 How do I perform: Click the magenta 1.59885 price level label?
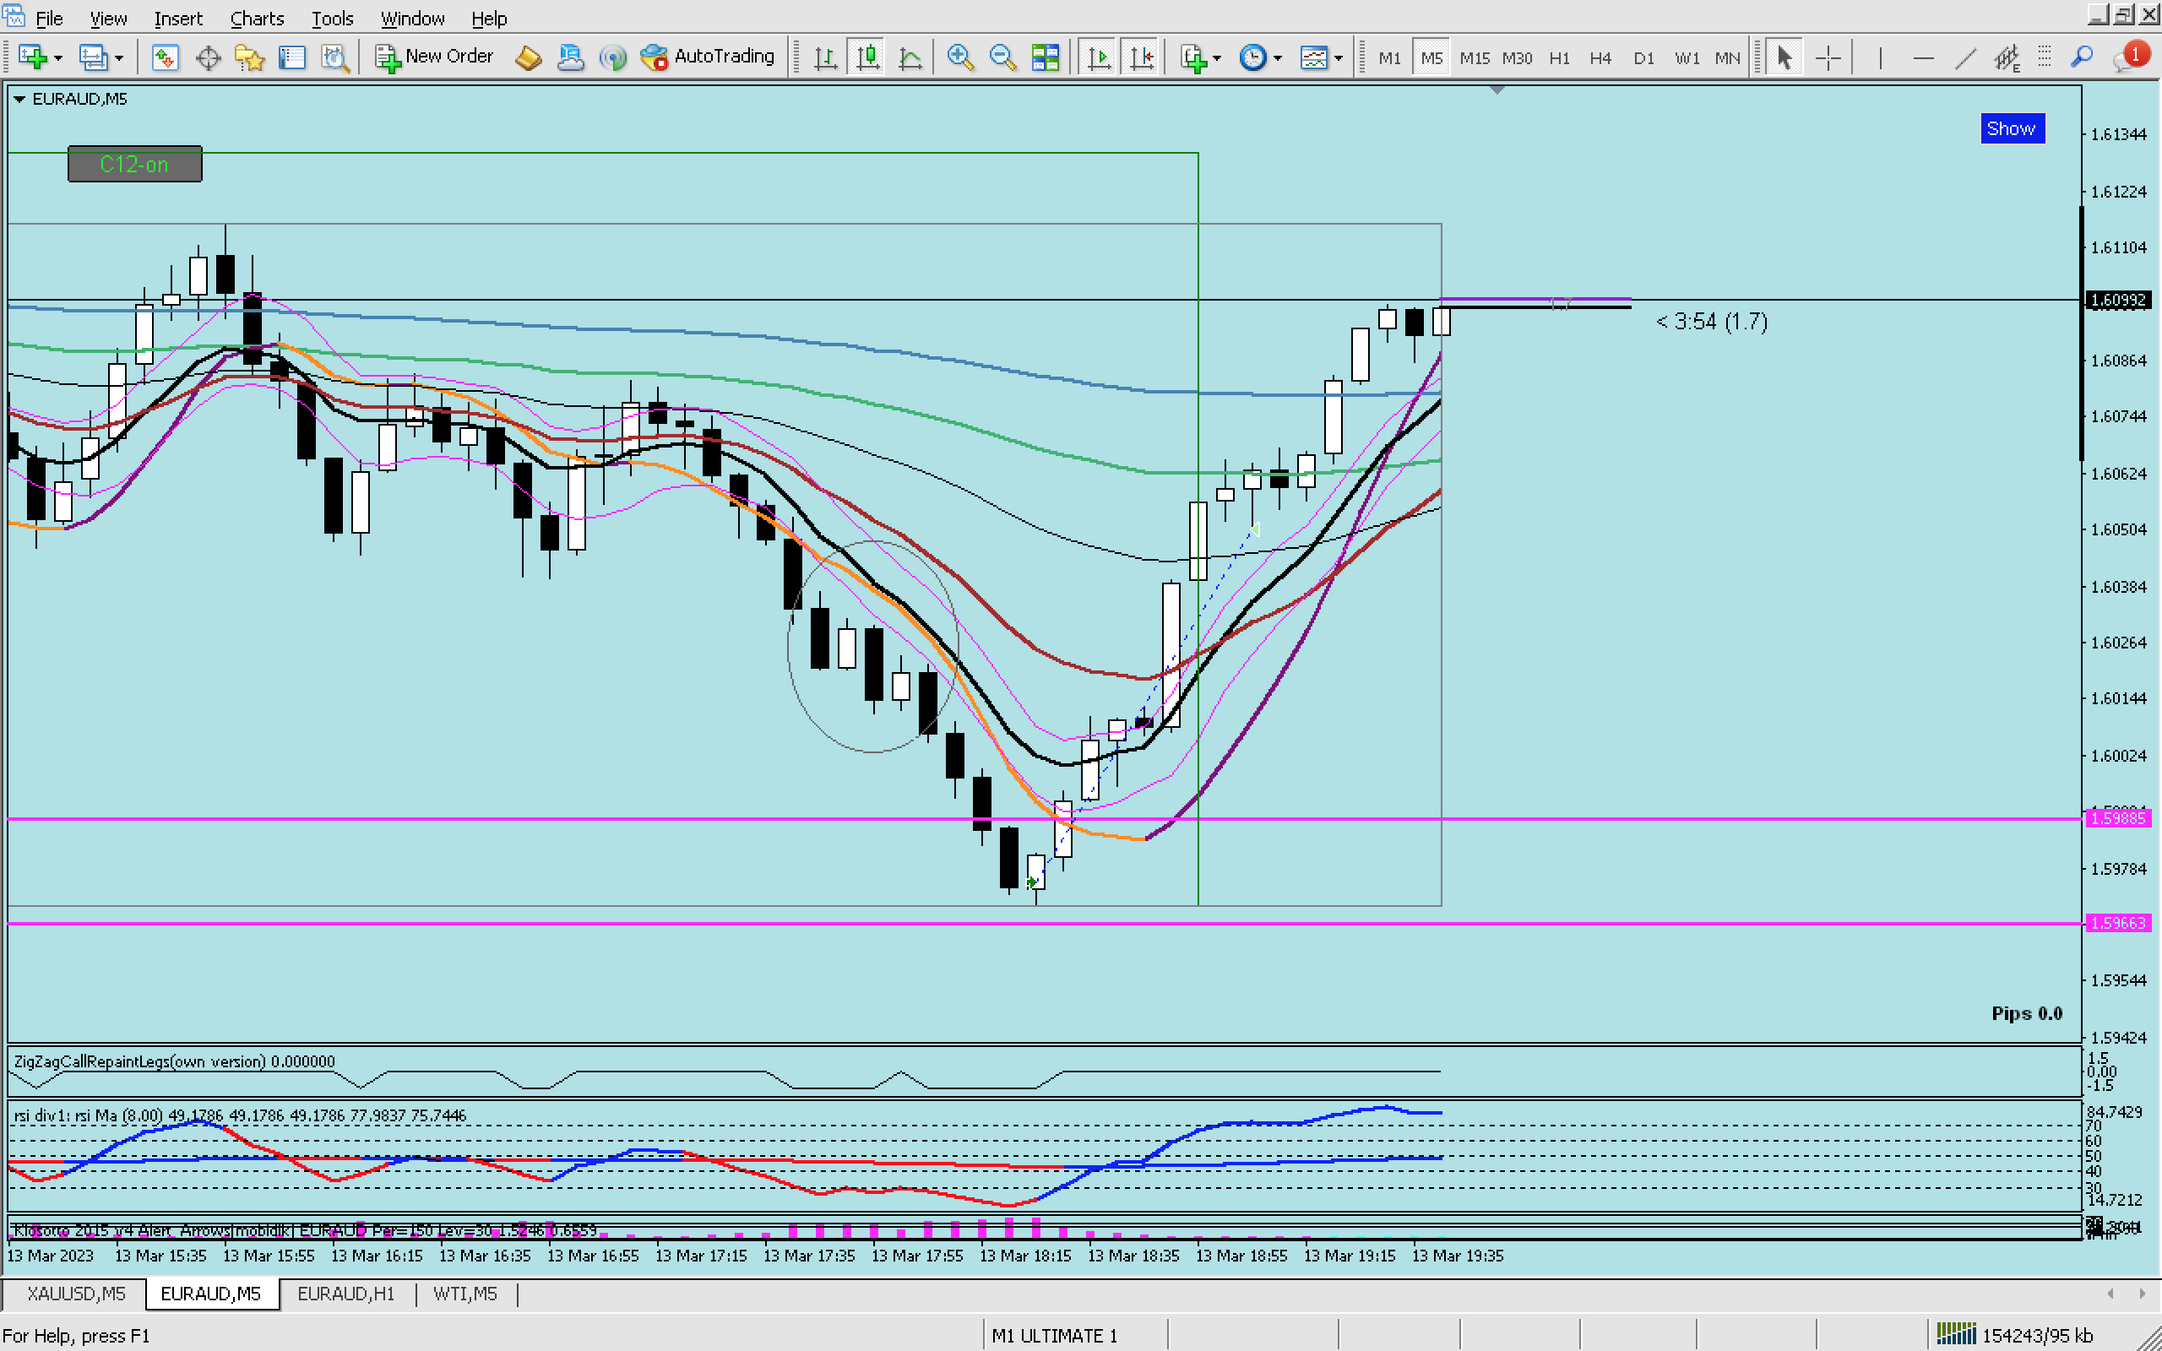click(2117, 818)
